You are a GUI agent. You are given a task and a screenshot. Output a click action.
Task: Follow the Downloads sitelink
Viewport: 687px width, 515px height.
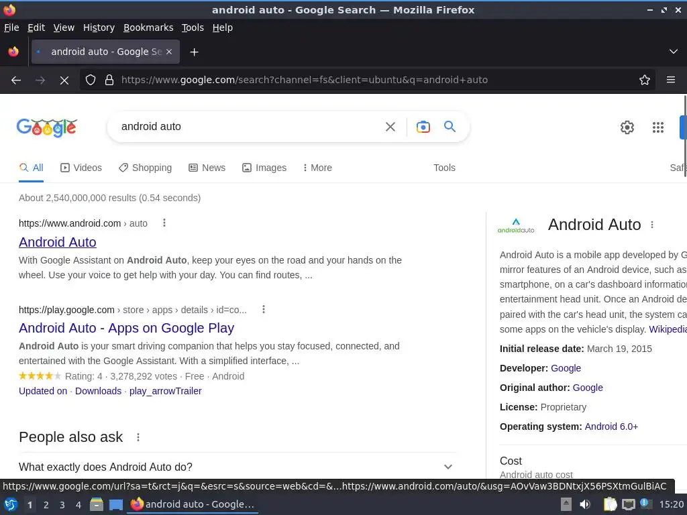point(98,391)
